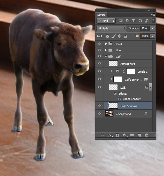Select the Calf's Inner layer name
Viewport: 164px width, 176px height.
coord(133,80)
